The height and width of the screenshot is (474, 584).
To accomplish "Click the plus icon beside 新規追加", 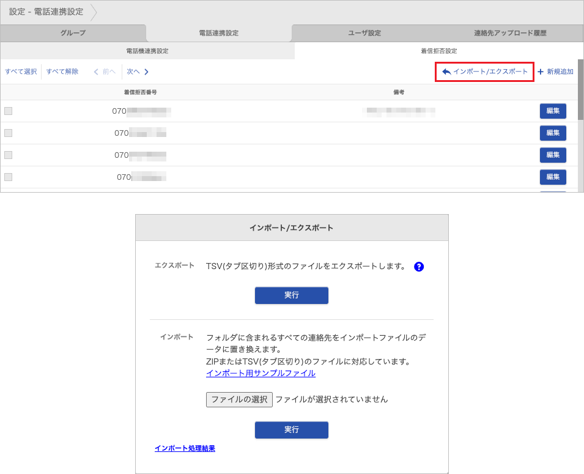I will click(x=541, y=72).
